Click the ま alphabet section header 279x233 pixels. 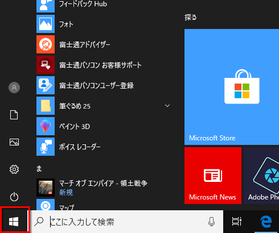point(39,168)
